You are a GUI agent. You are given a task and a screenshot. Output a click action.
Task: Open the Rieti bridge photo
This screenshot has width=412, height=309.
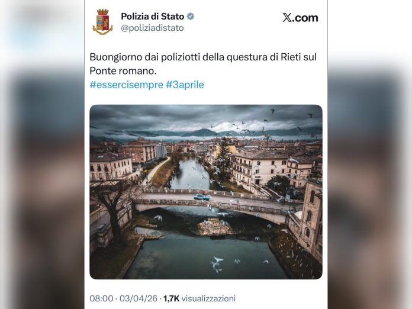point(205,192)
